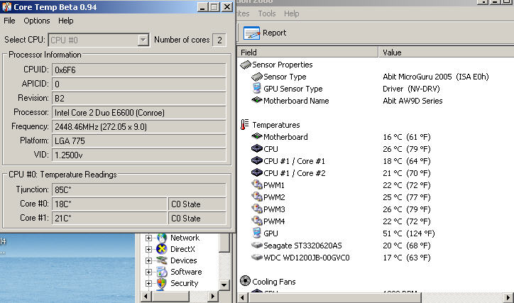Click the Revision B2 field
Viewport: 514px width, 303px height.
click(139, 98)
